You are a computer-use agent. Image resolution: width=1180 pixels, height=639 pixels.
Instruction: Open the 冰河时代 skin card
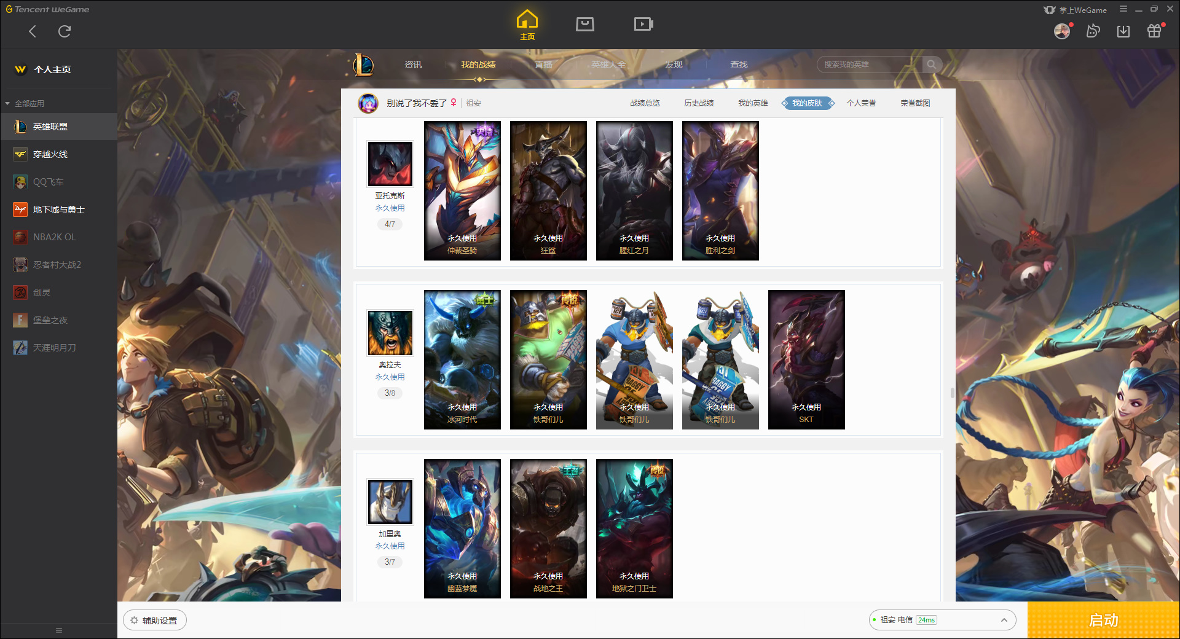pyautogui.click(x=462, y=359)
